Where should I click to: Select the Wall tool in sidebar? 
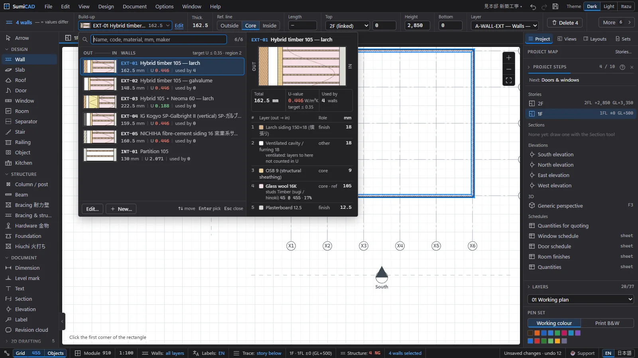(x=29, y=59)
